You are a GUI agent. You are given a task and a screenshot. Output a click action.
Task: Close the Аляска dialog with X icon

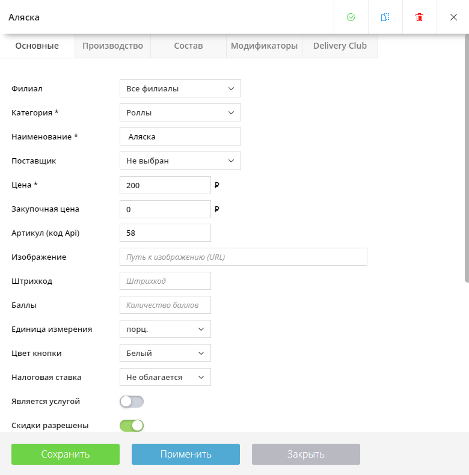[x=453, y=17]
